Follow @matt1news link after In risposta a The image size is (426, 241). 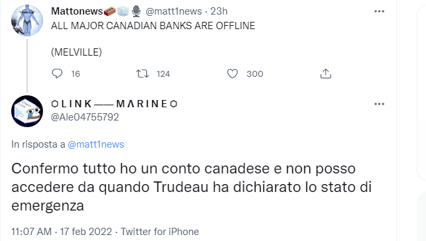(x=96, y=144)
